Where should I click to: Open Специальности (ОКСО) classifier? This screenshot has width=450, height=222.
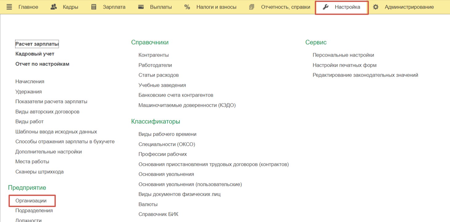(x=167, y=144)
